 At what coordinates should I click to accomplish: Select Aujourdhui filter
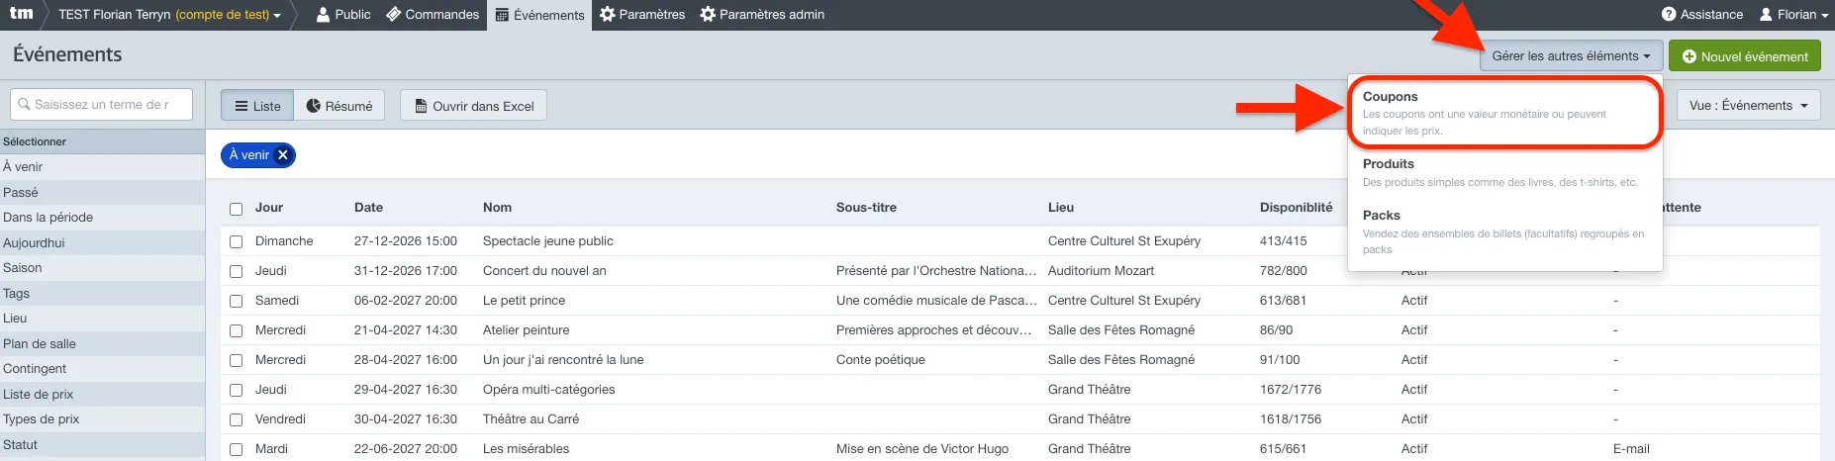102,242
